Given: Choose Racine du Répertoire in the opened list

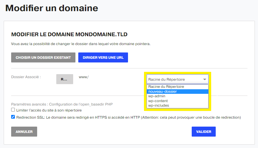Looking at the screenshot, I should point(177,87).
